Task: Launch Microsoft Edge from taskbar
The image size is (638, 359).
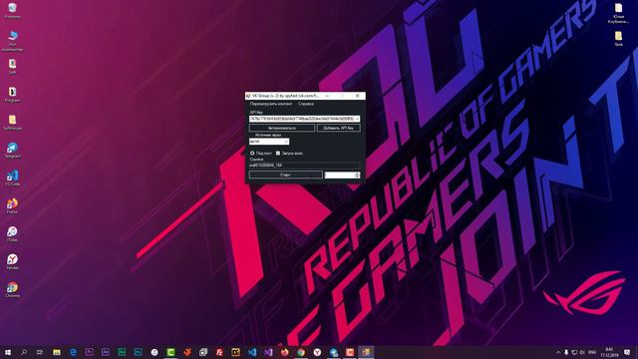Action: point(73,352)
